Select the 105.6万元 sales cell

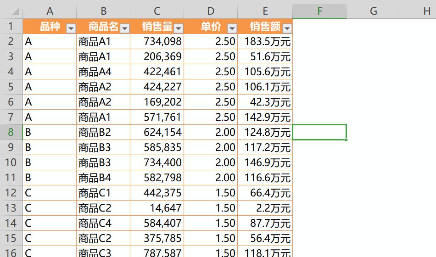265,72
